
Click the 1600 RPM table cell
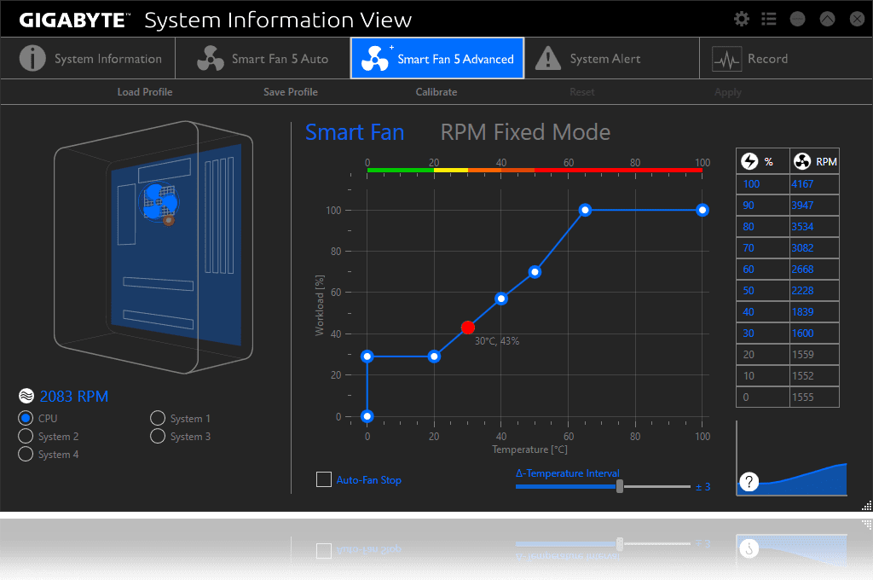coord(814,333)
